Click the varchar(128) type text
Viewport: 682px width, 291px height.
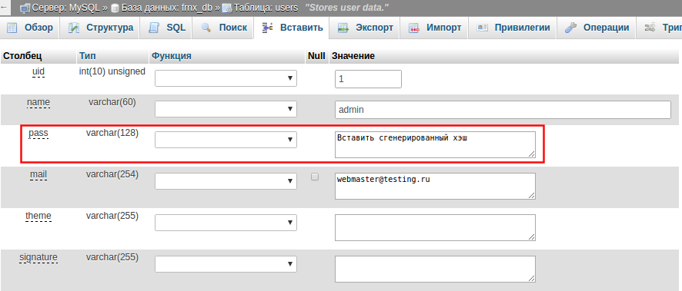pos(112,134)
